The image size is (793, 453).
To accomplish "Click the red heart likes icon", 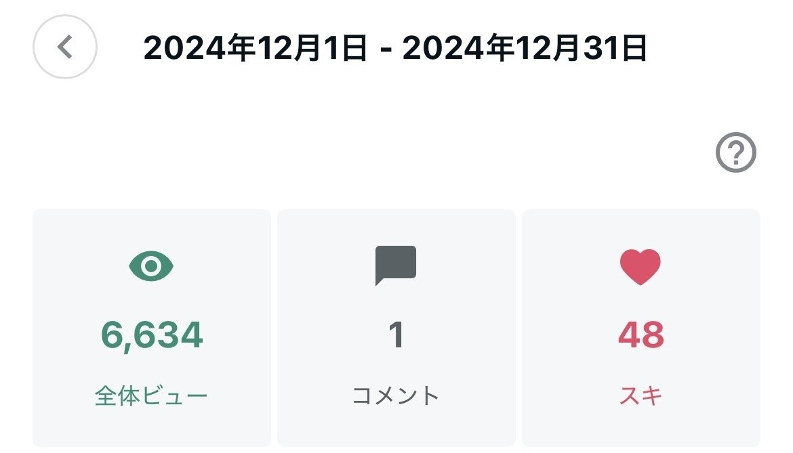I will 640,266.
